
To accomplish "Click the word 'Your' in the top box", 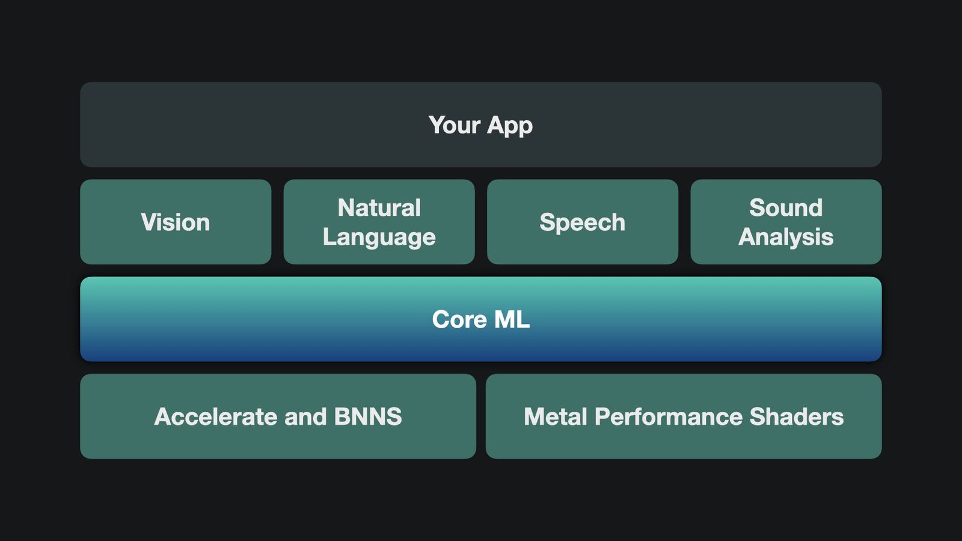I will [455, 125].
